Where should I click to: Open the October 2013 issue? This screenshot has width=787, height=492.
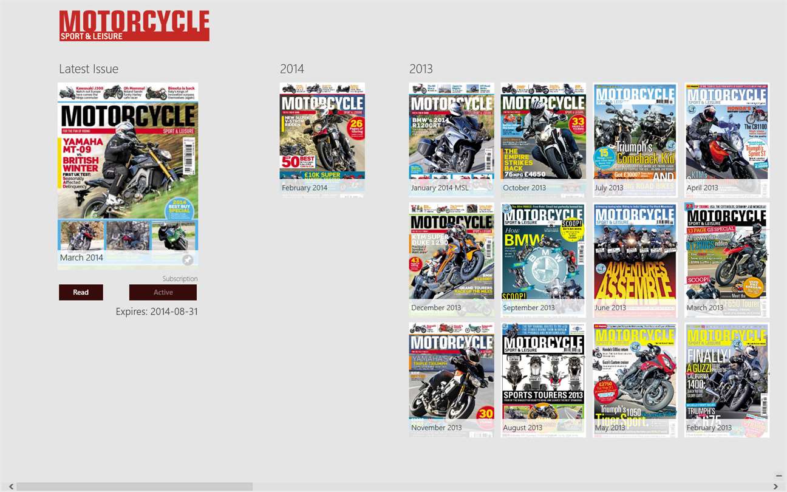click(x=543, y=140)
